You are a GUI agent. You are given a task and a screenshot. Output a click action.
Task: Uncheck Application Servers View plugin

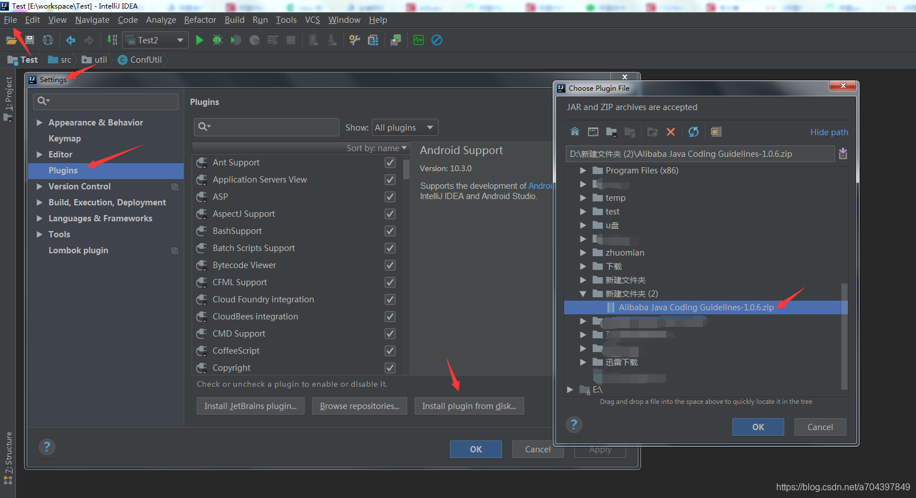(390, 180)
